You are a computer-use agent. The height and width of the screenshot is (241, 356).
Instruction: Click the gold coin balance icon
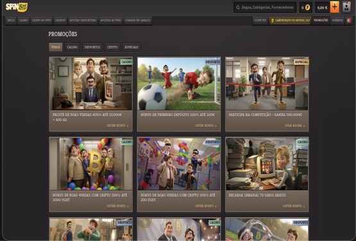tap(307, 8)
